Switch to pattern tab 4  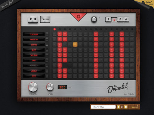[x=126, y=19]
